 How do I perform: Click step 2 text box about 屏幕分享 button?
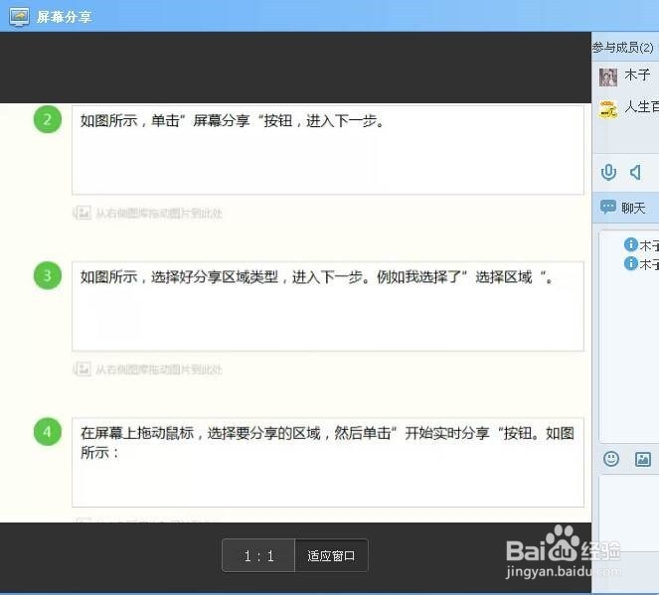[328, 150]
